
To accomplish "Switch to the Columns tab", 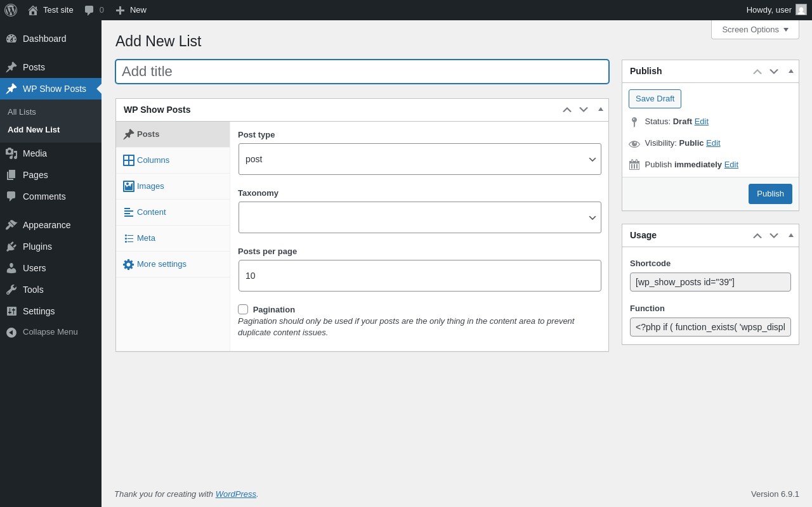I will [153, 160].
